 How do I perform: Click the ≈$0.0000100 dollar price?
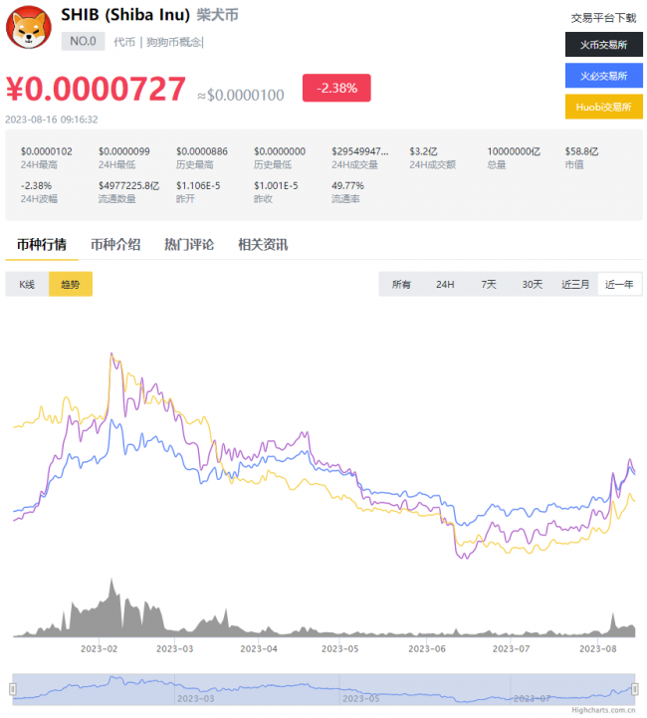pos(241,96)
